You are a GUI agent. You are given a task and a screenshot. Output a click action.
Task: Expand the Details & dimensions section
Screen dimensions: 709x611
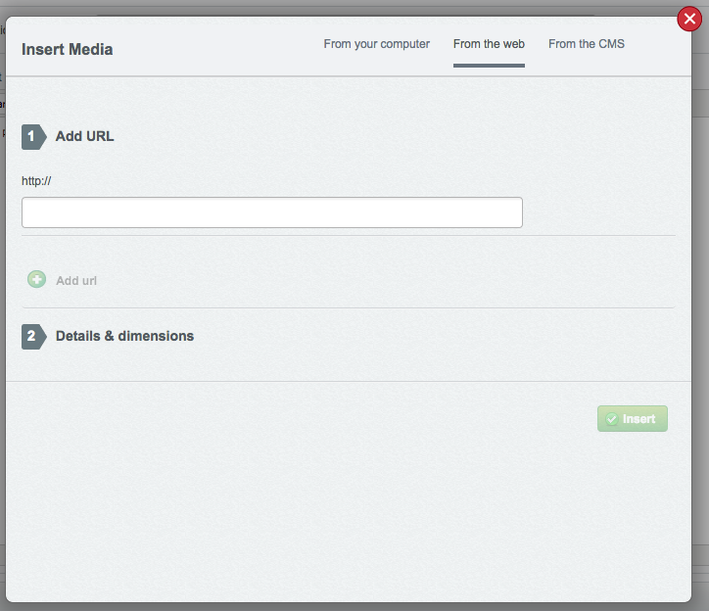[x=124, y=336]
